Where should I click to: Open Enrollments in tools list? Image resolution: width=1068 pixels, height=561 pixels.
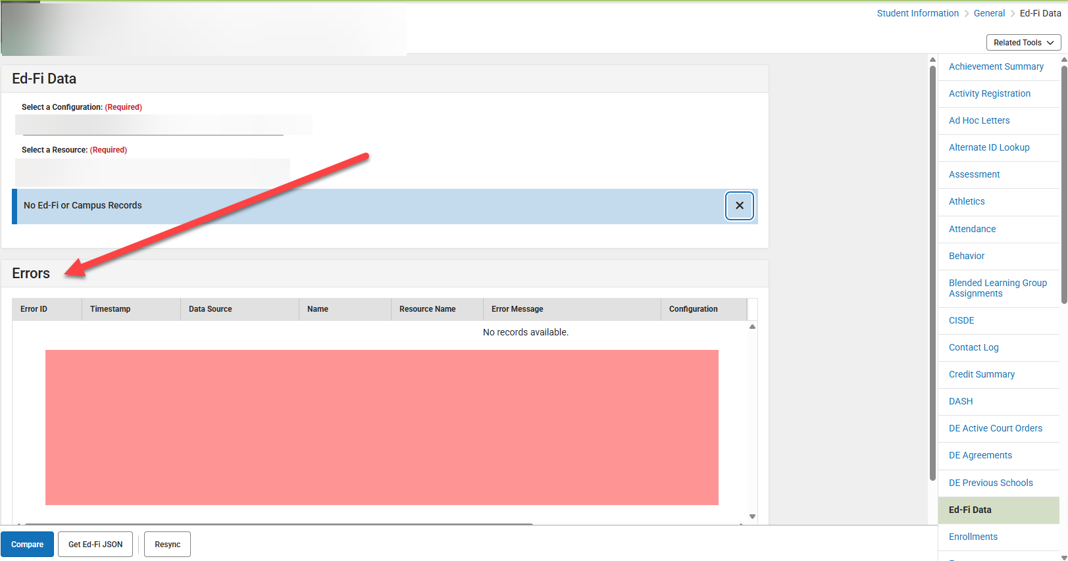point(973,537)
